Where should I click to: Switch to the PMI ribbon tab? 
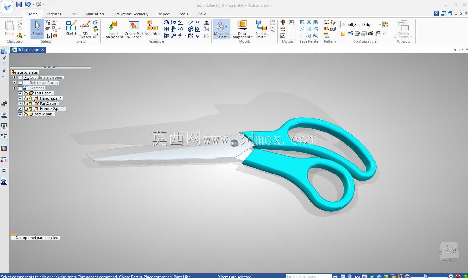click(x=74, y=14)
